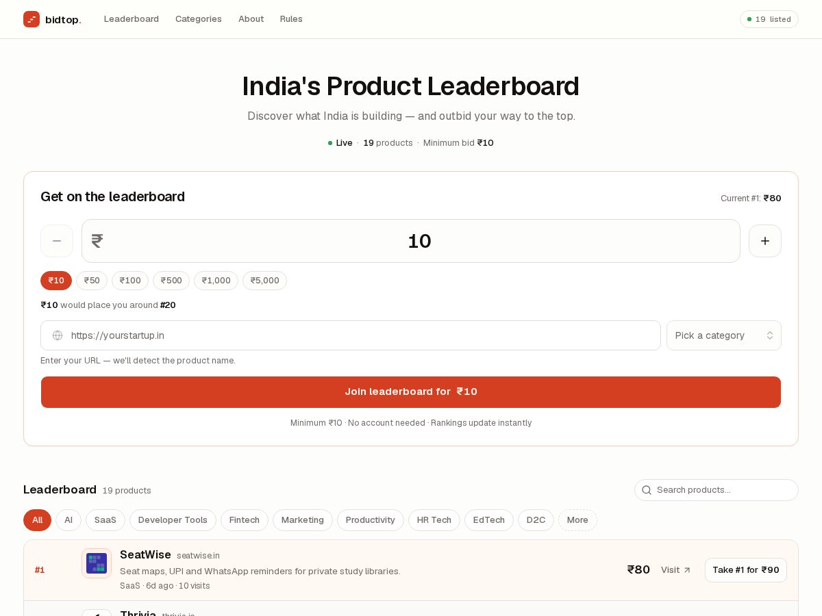
Task: Filter leaderboard by Productivity
Action: (x=371, y=520)
